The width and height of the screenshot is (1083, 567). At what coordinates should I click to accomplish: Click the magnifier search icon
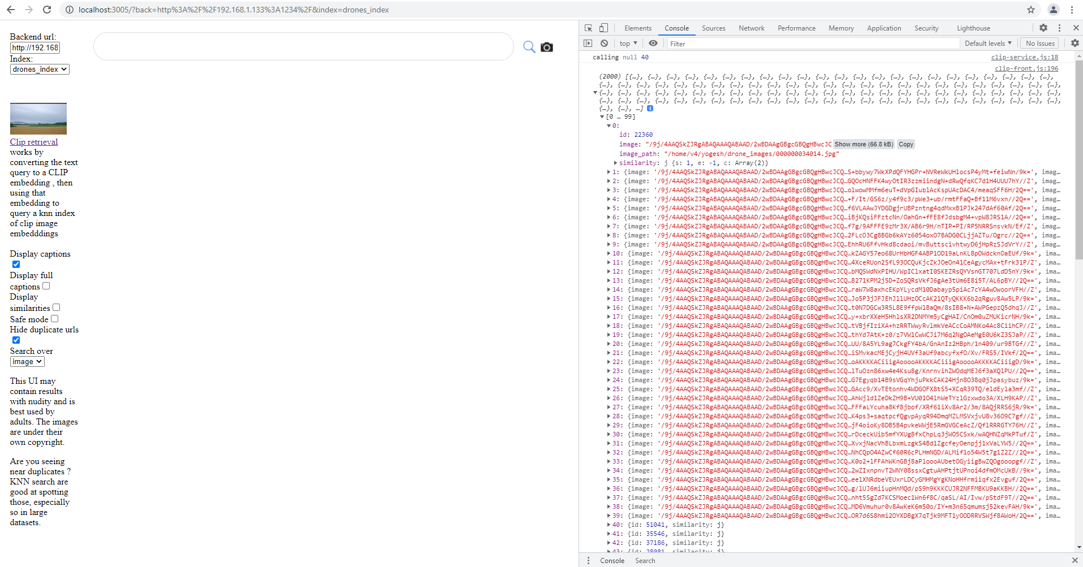[529, 47]
